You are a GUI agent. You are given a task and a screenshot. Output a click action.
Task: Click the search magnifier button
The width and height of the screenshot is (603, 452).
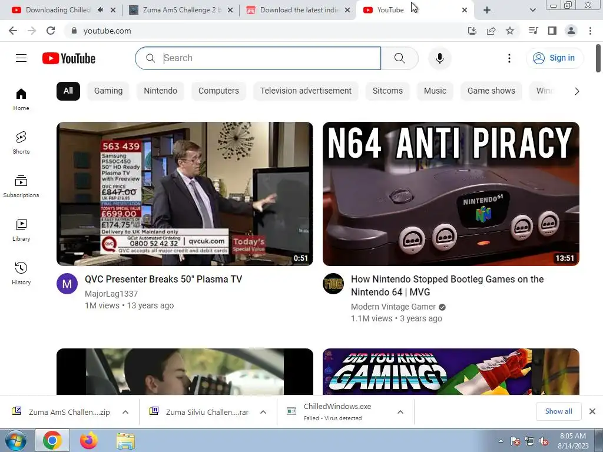(x=400, y=58)
